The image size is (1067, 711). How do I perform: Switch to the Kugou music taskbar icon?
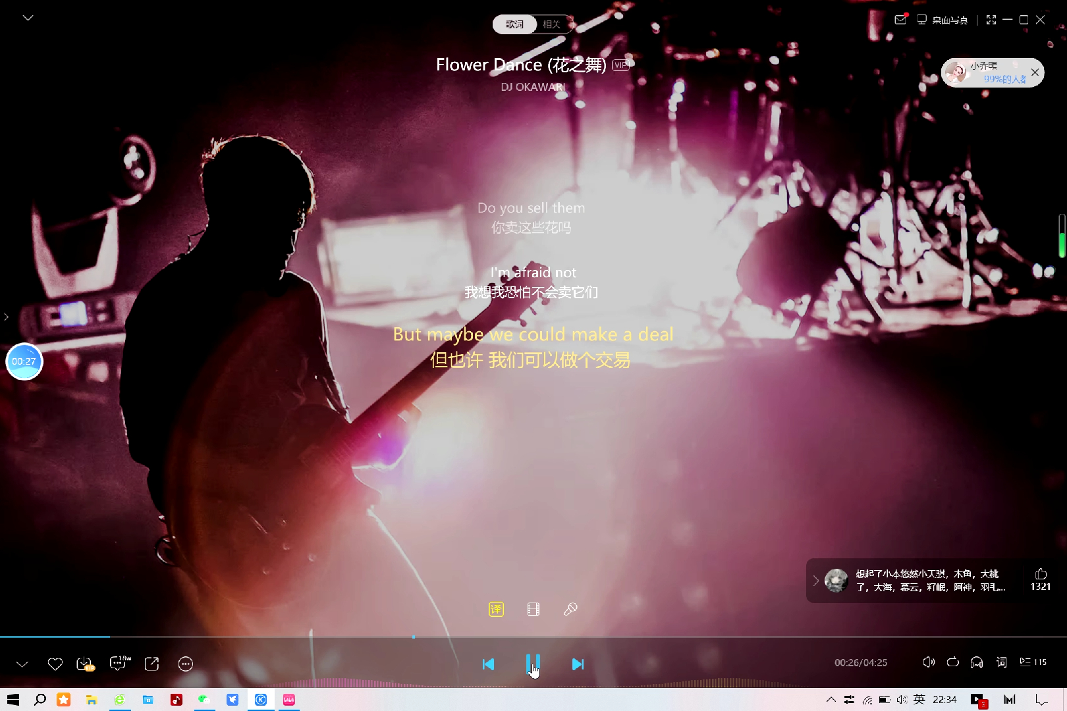pyautogui.click(x=261, y=700)
